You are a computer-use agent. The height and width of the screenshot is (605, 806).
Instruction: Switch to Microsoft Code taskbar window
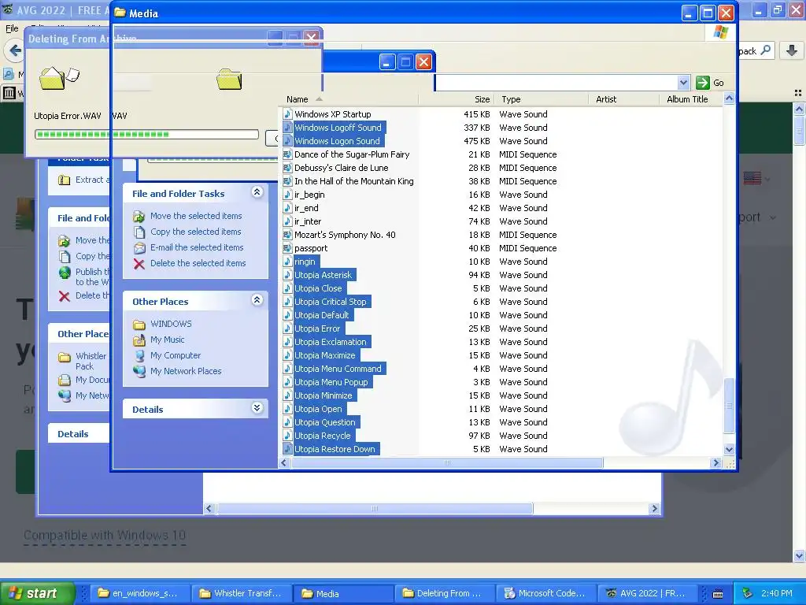pyautogui.click(x=545, y=593)
